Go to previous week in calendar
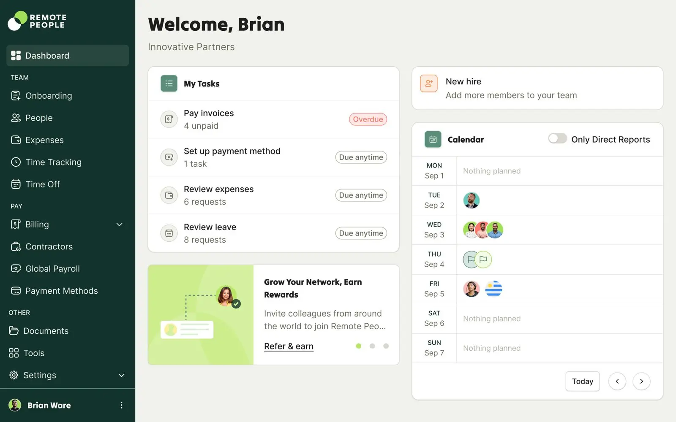 [617, 381]
